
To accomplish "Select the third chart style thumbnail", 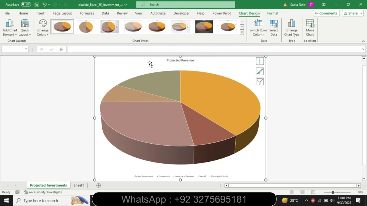I will 110,27.
